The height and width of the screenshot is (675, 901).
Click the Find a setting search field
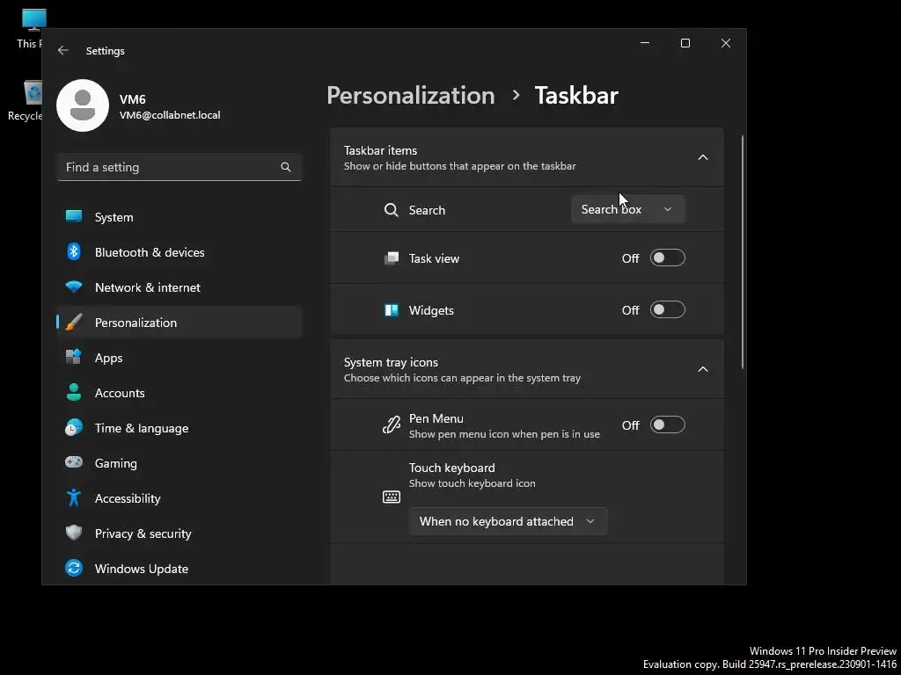[170, 167]
